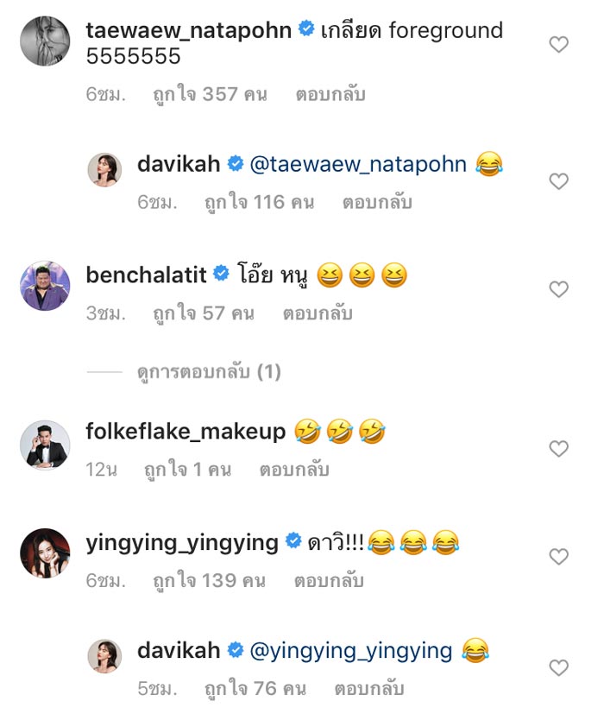Open taewaew_natapohn's profile picture
This screenshot has height=720, width=604.
tap(45, 40)
